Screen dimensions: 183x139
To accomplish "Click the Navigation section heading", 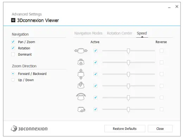I will point(20,34).
